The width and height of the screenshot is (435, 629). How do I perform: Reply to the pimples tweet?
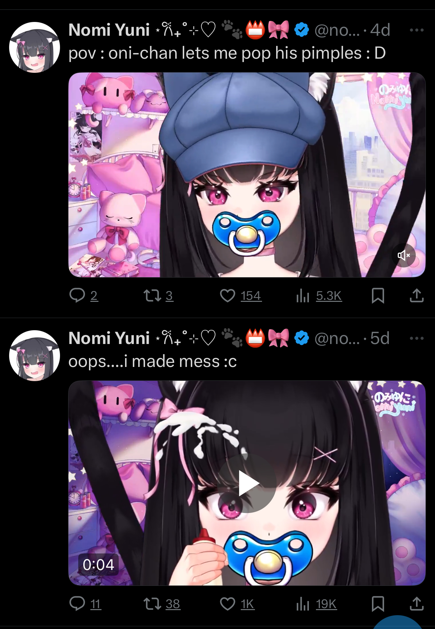[x=84, y=295]
